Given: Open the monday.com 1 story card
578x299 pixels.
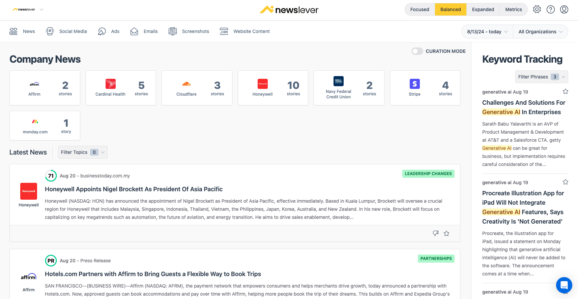Looking at the screenshot, I should [x=45, y=126].
